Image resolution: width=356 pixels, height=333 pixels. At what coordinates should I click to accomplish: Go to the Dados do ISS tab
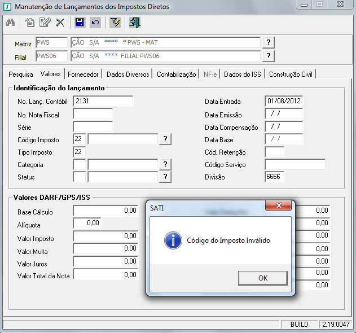(243, 75)
